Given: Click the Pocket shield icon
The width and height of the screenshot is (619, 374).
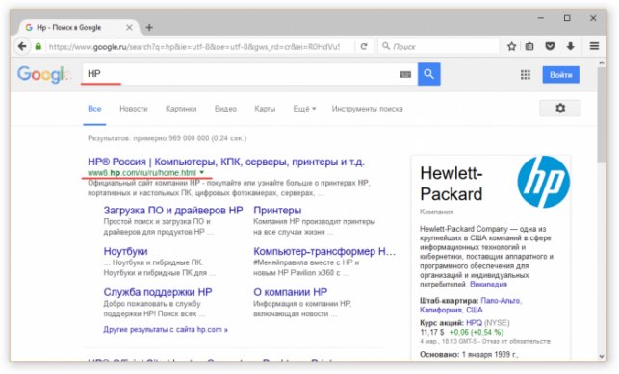Looking at the screenshot, I should [x=550, y=46].
